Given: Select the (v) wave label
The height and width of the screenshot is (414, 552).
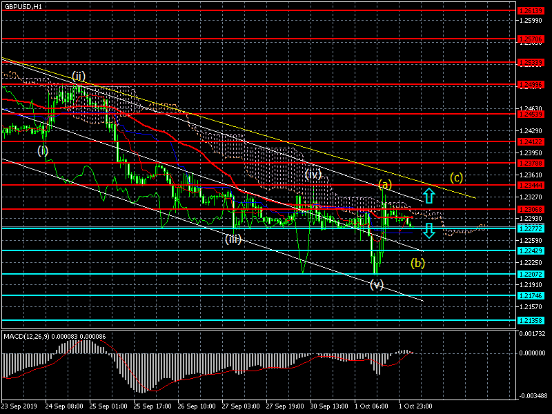Looking at the screenshot, I should [377, 284].
